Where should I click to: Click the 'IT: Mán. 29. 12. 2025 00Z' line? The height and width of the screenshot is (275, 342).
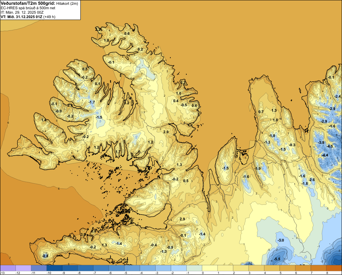click(22, 12)
